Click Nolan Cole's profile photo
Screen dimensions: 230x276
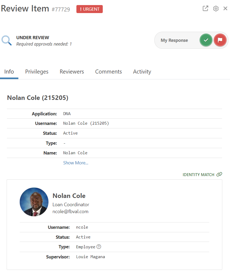(34, 202)
